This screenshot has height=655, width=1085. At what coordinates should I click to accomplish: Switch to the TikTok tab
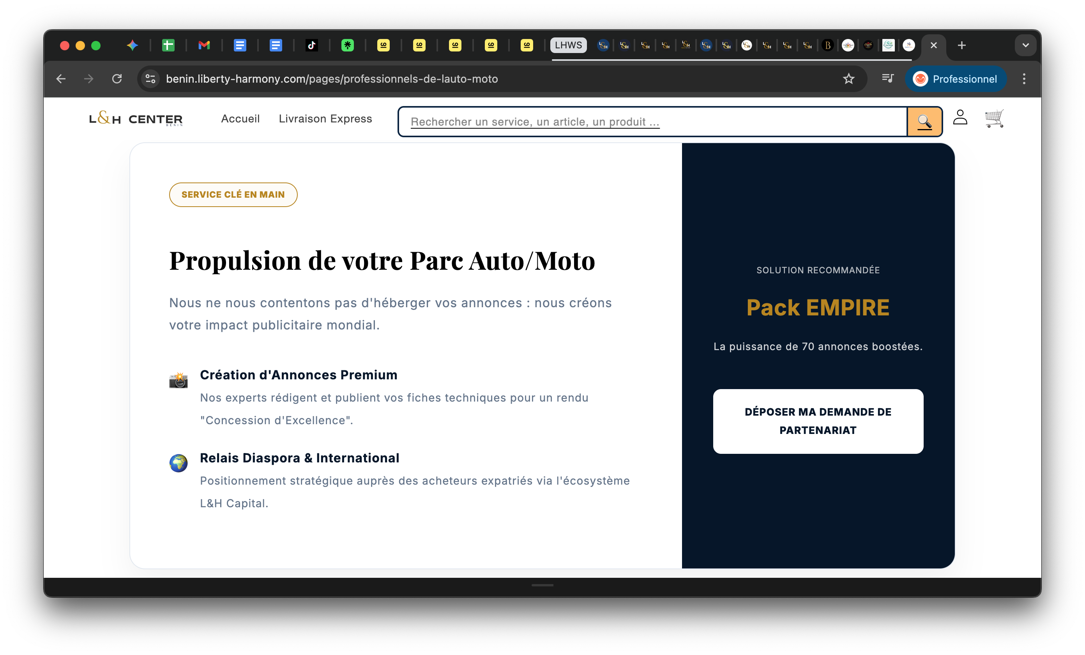(x=312, y=45)
